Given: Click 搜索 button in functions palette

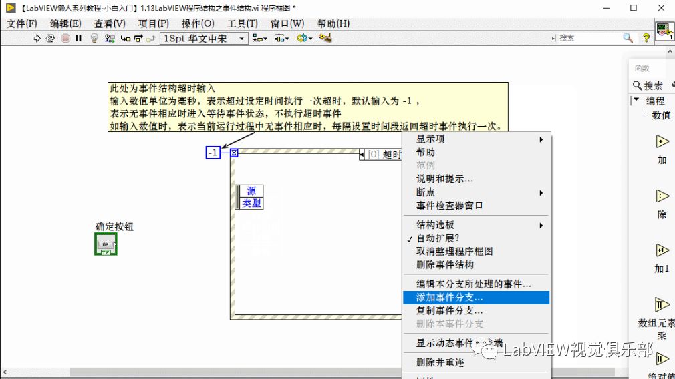Looking at the screenshot, I should click(x=648, y=85).
